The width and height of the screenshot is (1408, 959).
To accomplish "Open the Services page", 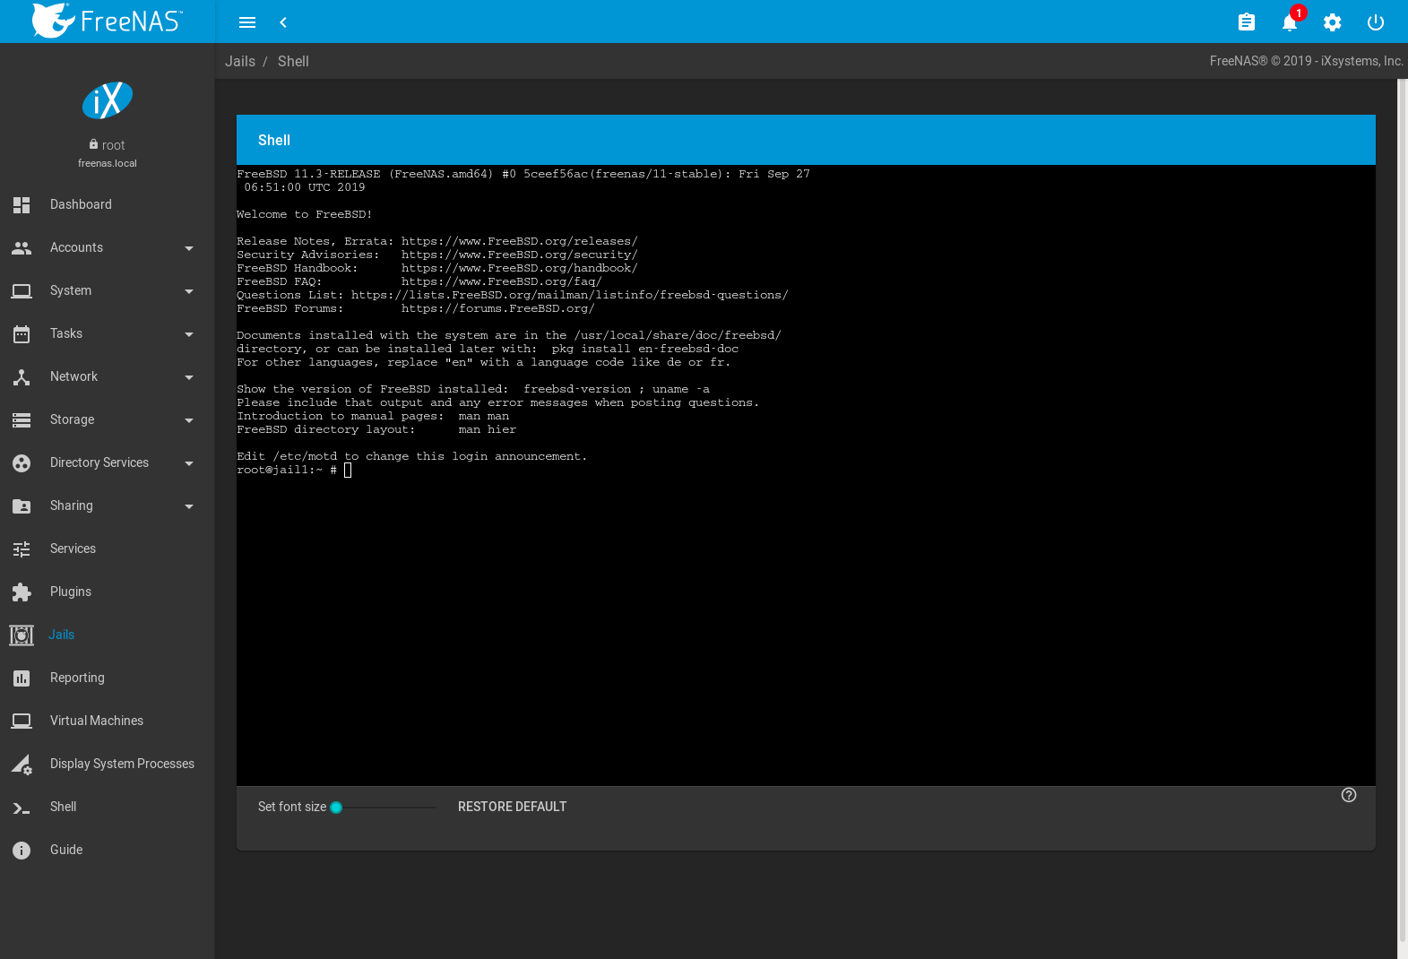I will (x=73, y=549).
